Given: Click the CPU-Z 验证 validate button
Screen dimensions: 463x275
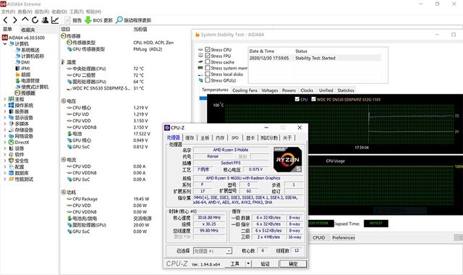Looking at the screenshot, I should 266,263.
